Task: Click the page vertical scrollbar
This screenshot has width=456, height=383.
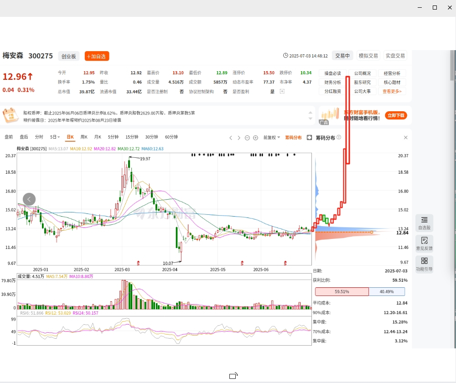Action: click(452, 65)
